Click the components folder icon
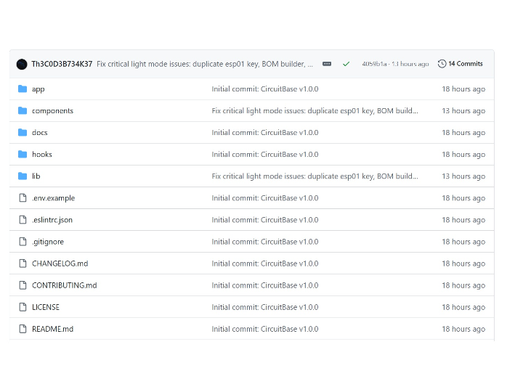523x392 pixels. pos(22,111)
